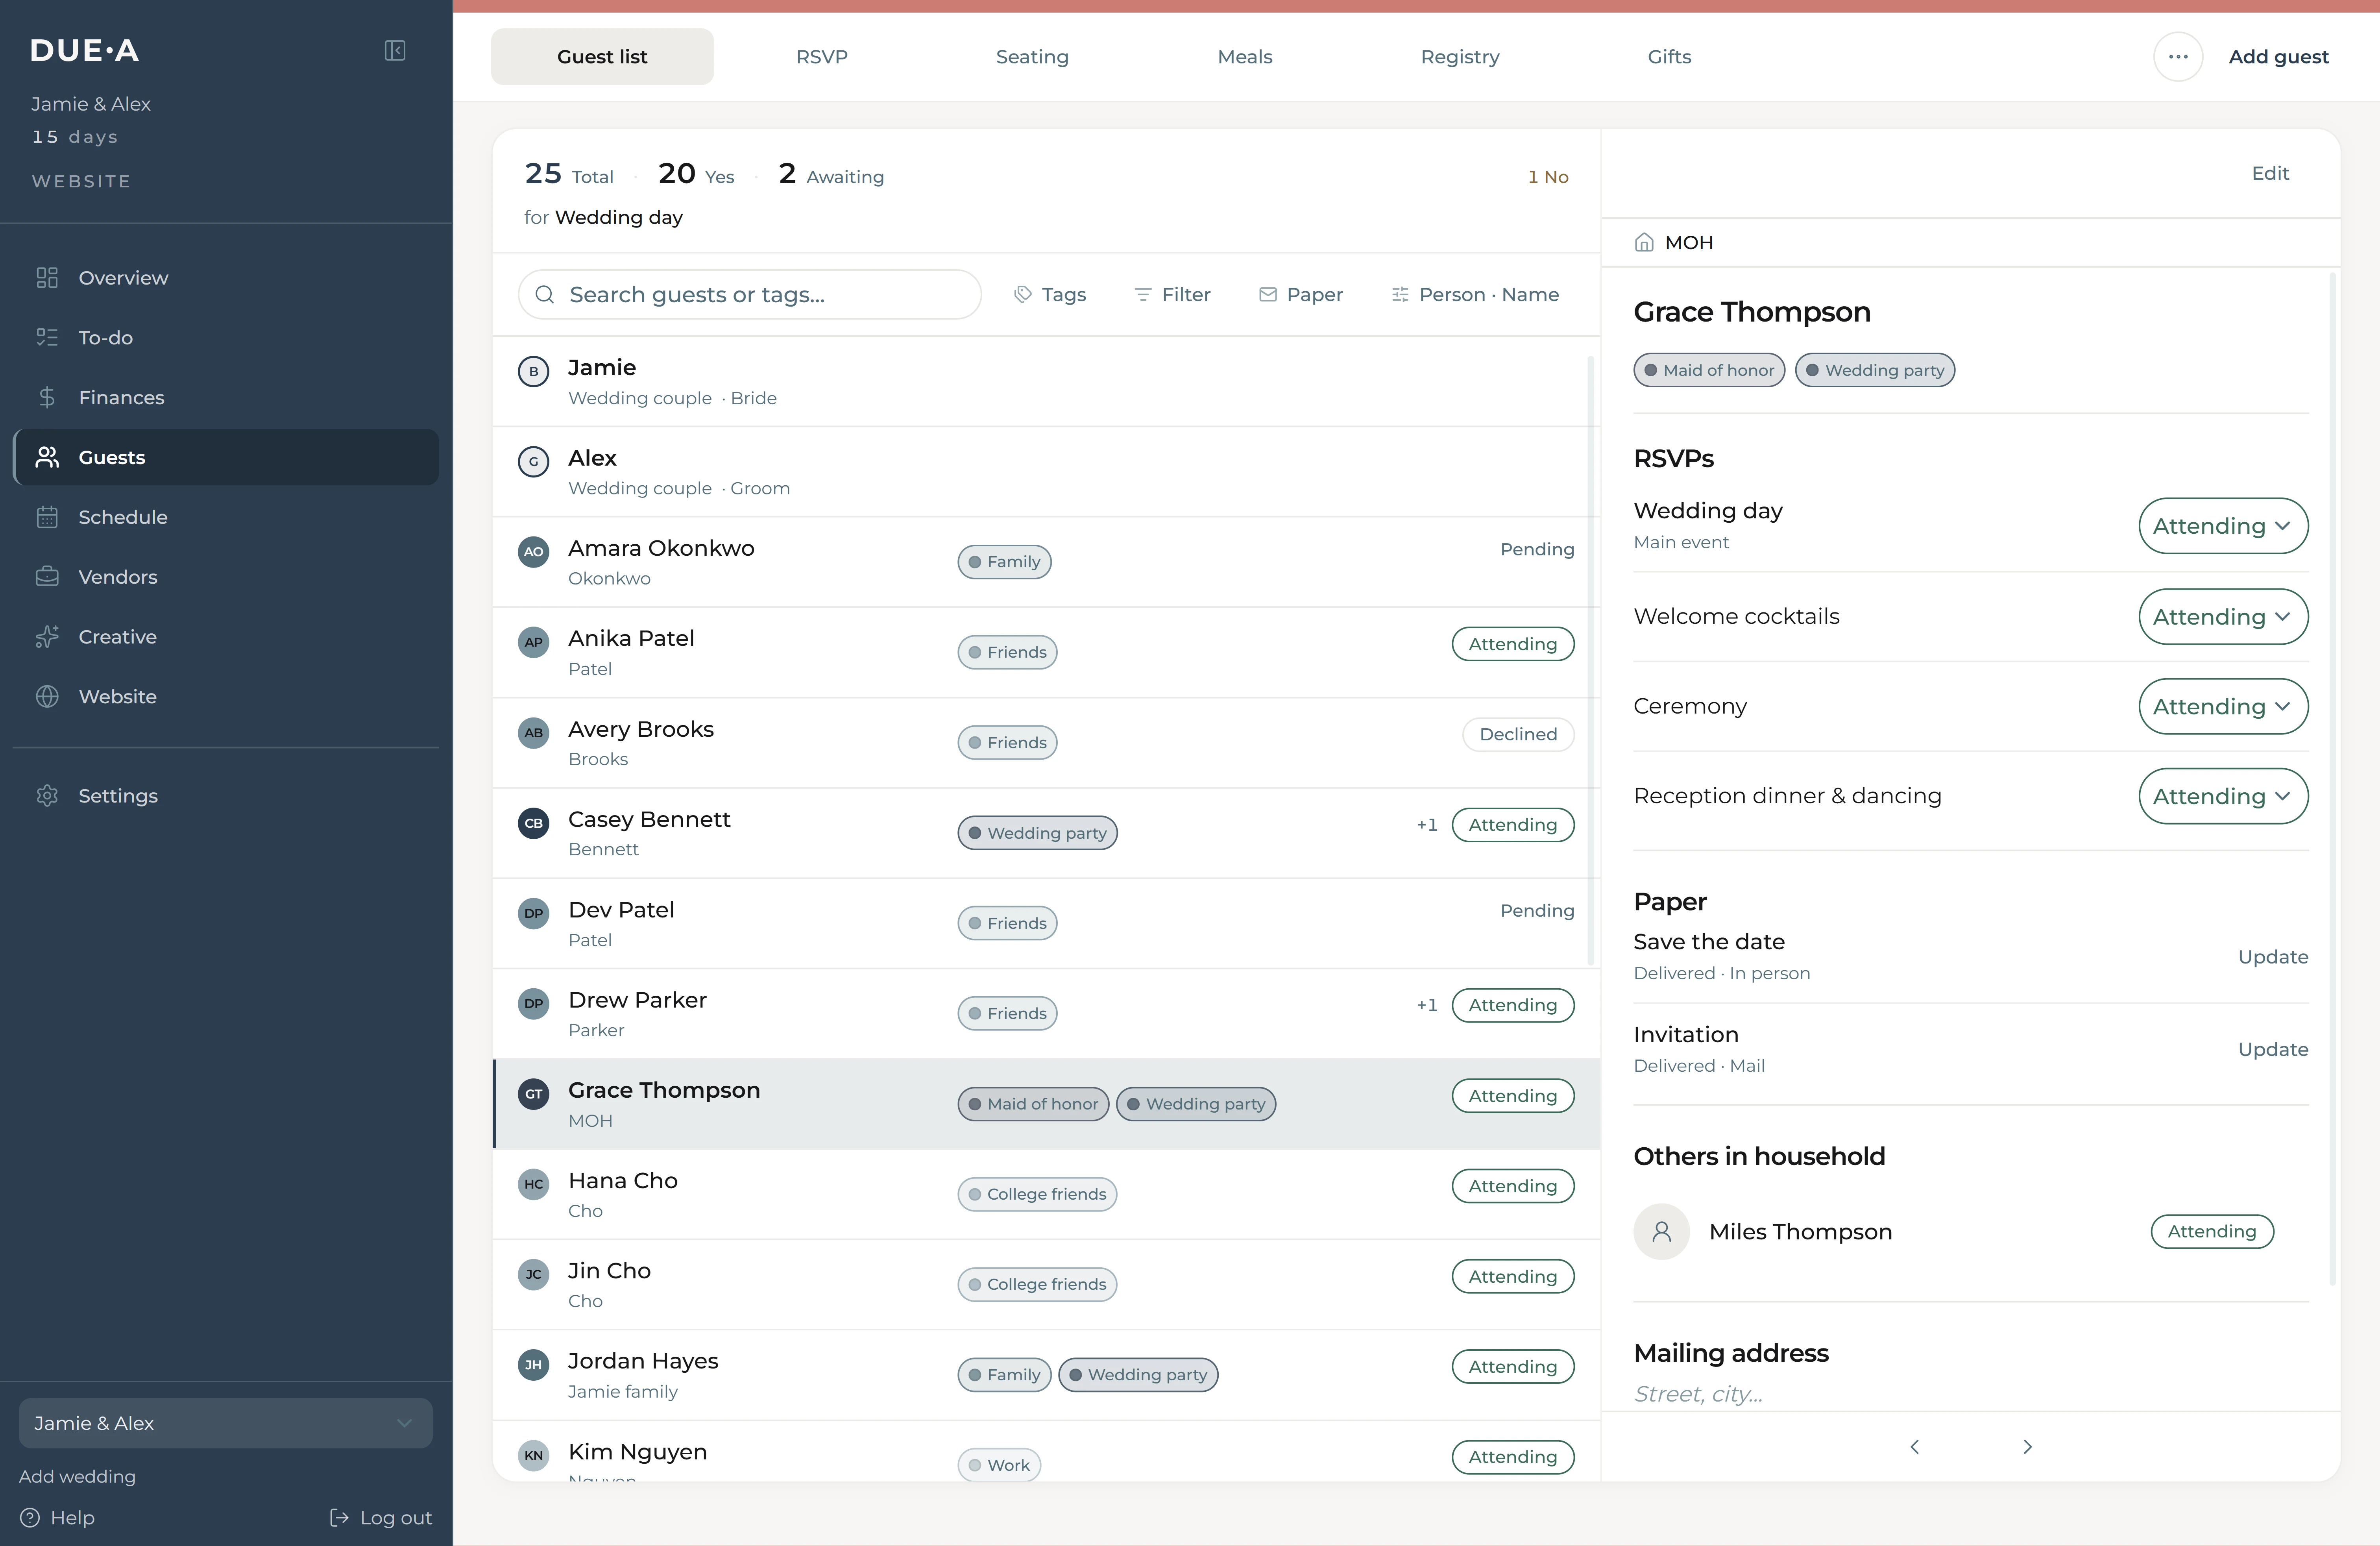Click the Guests people icon
The image size is (2380, 1546).
[x=47, y=457]
